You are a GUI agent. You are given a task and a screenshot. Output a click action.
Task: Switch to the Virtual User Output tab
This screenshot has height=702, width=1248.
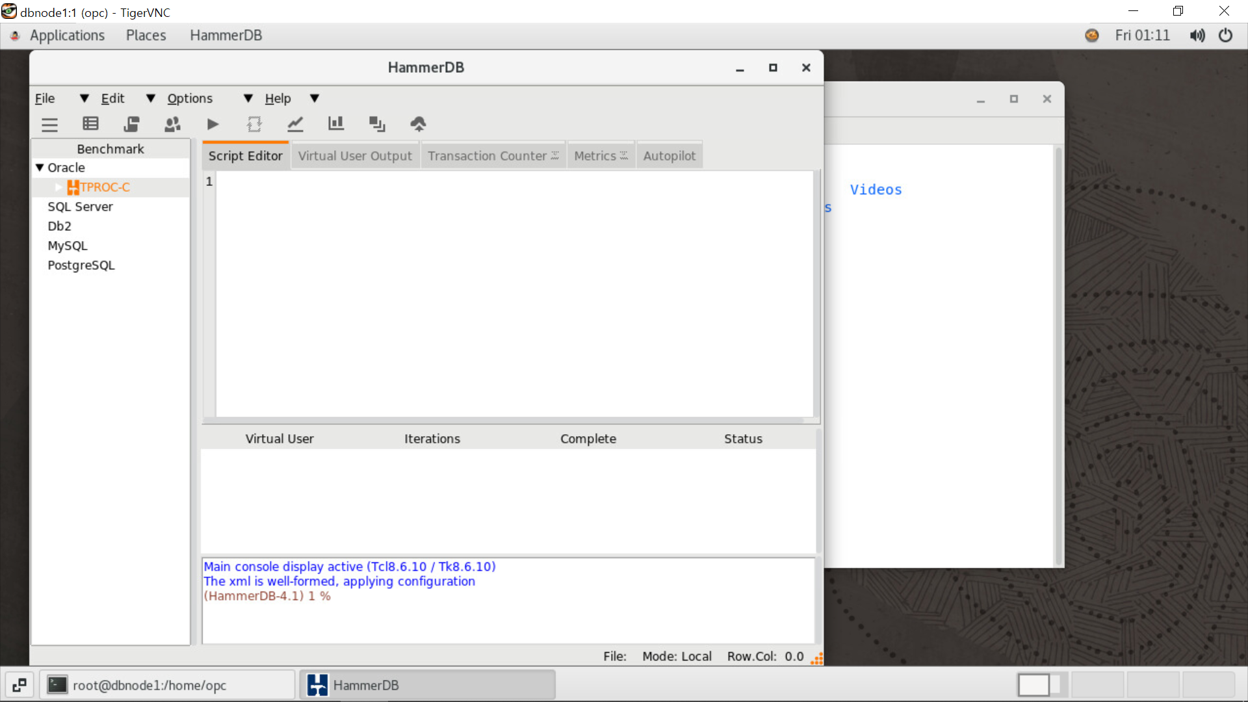pos(355,156)
